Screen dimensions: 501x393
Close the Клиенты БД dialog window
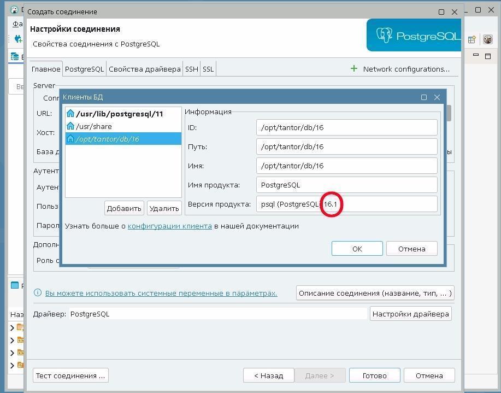click(x=437, y=97)
